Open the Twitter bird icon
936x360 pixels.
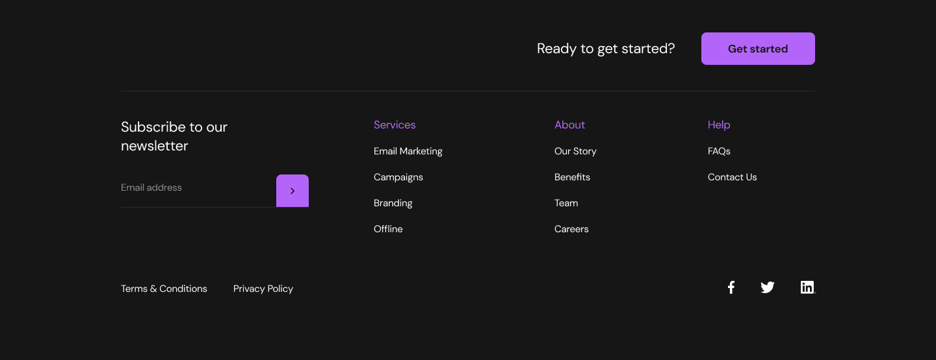tap(768, 287)
